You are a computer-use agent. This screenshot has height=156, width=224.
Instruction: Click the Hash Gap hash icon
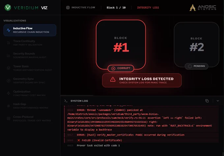(9, 106)
